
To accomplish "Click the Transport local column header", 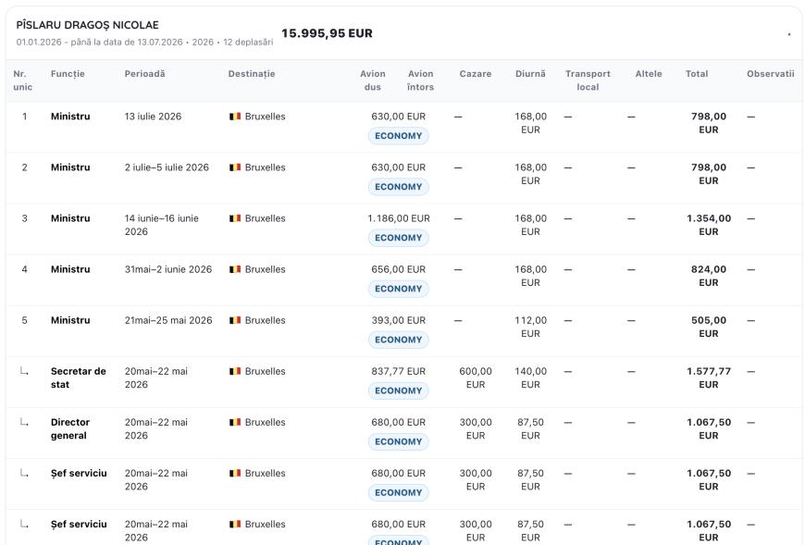I will (x=588, y=81).
